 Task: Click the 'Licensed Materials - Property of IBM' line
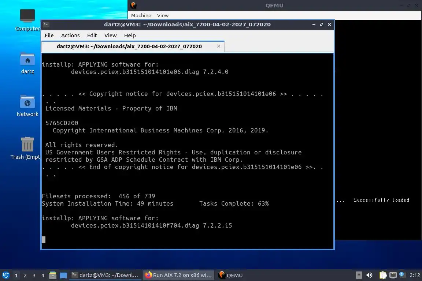click(x=111, y=108)
